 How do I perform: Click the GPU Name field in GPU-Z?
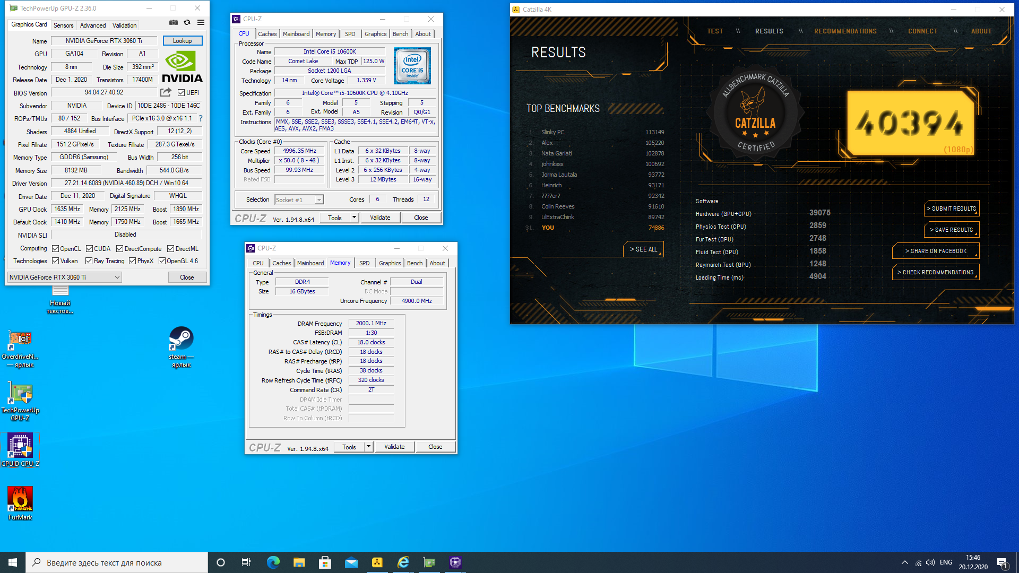[x=103, y=41]
